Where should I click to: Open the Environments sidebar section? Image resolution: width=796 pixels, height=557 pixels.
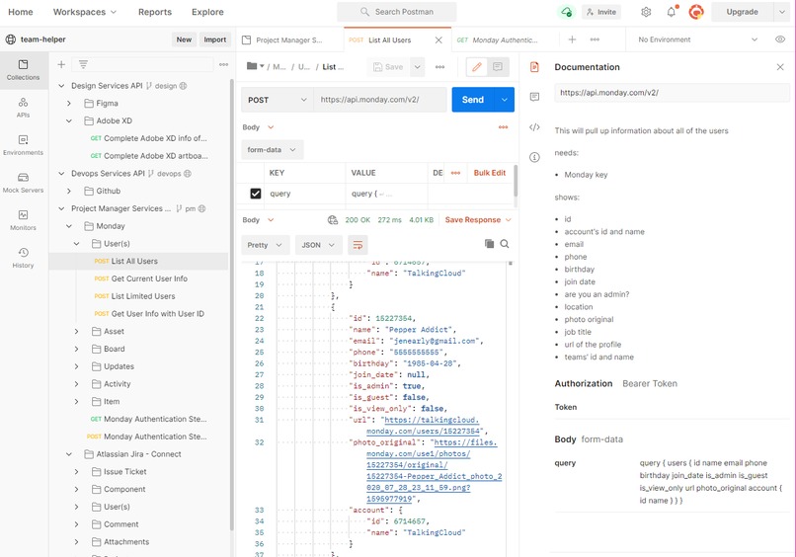(x=24, y=145)
